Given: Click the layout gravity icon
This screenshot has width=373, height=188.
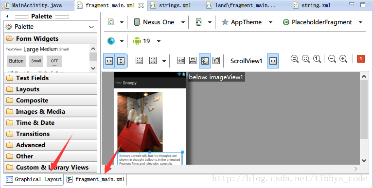Looking at the screenshot, I should click(153, 60).
